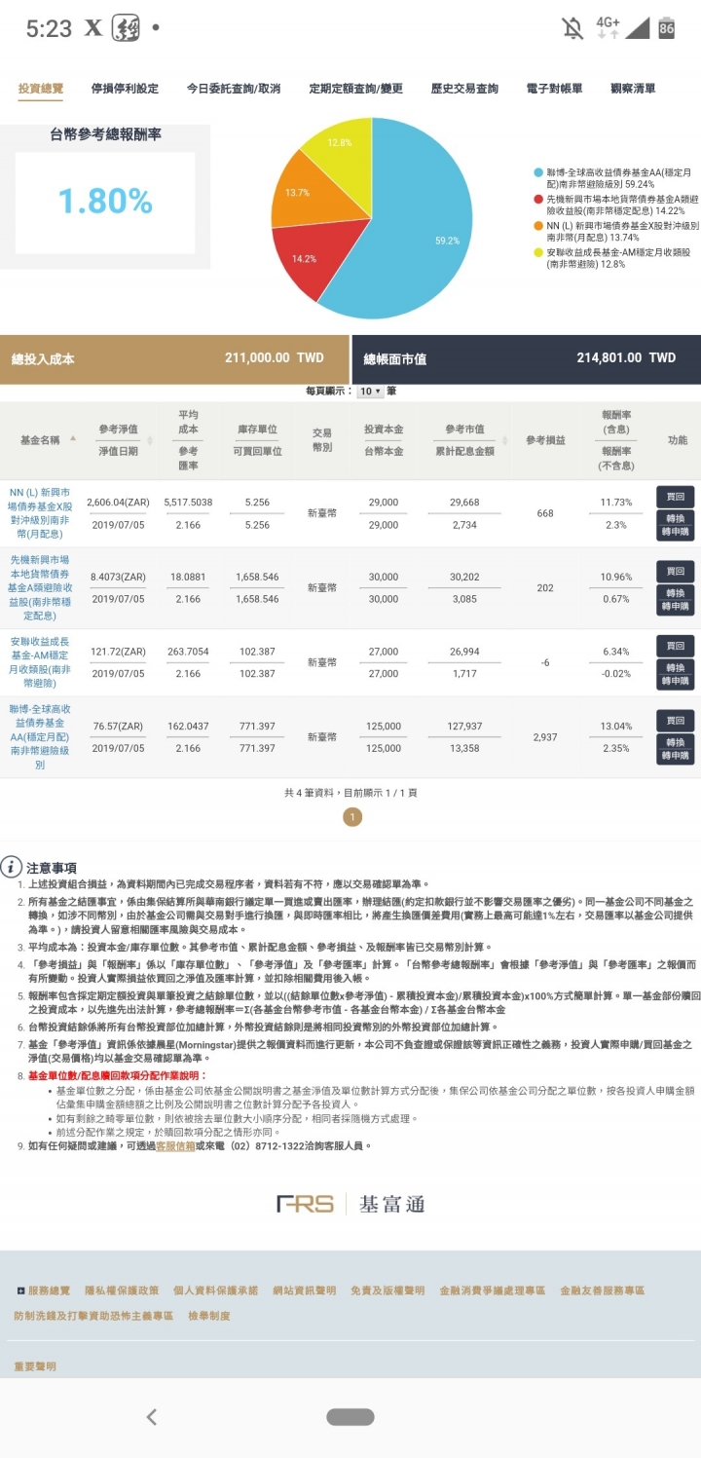Select page 1 in pagination
This screenshot has width=701, height=1458.
352,817
